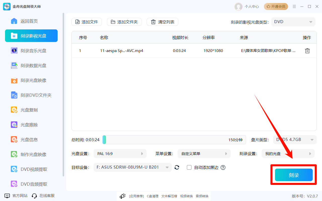Open 刻录光盘映像 in the sidebar
The width and height of the screenshot is (322, 201).
click(x=31, y=80)
